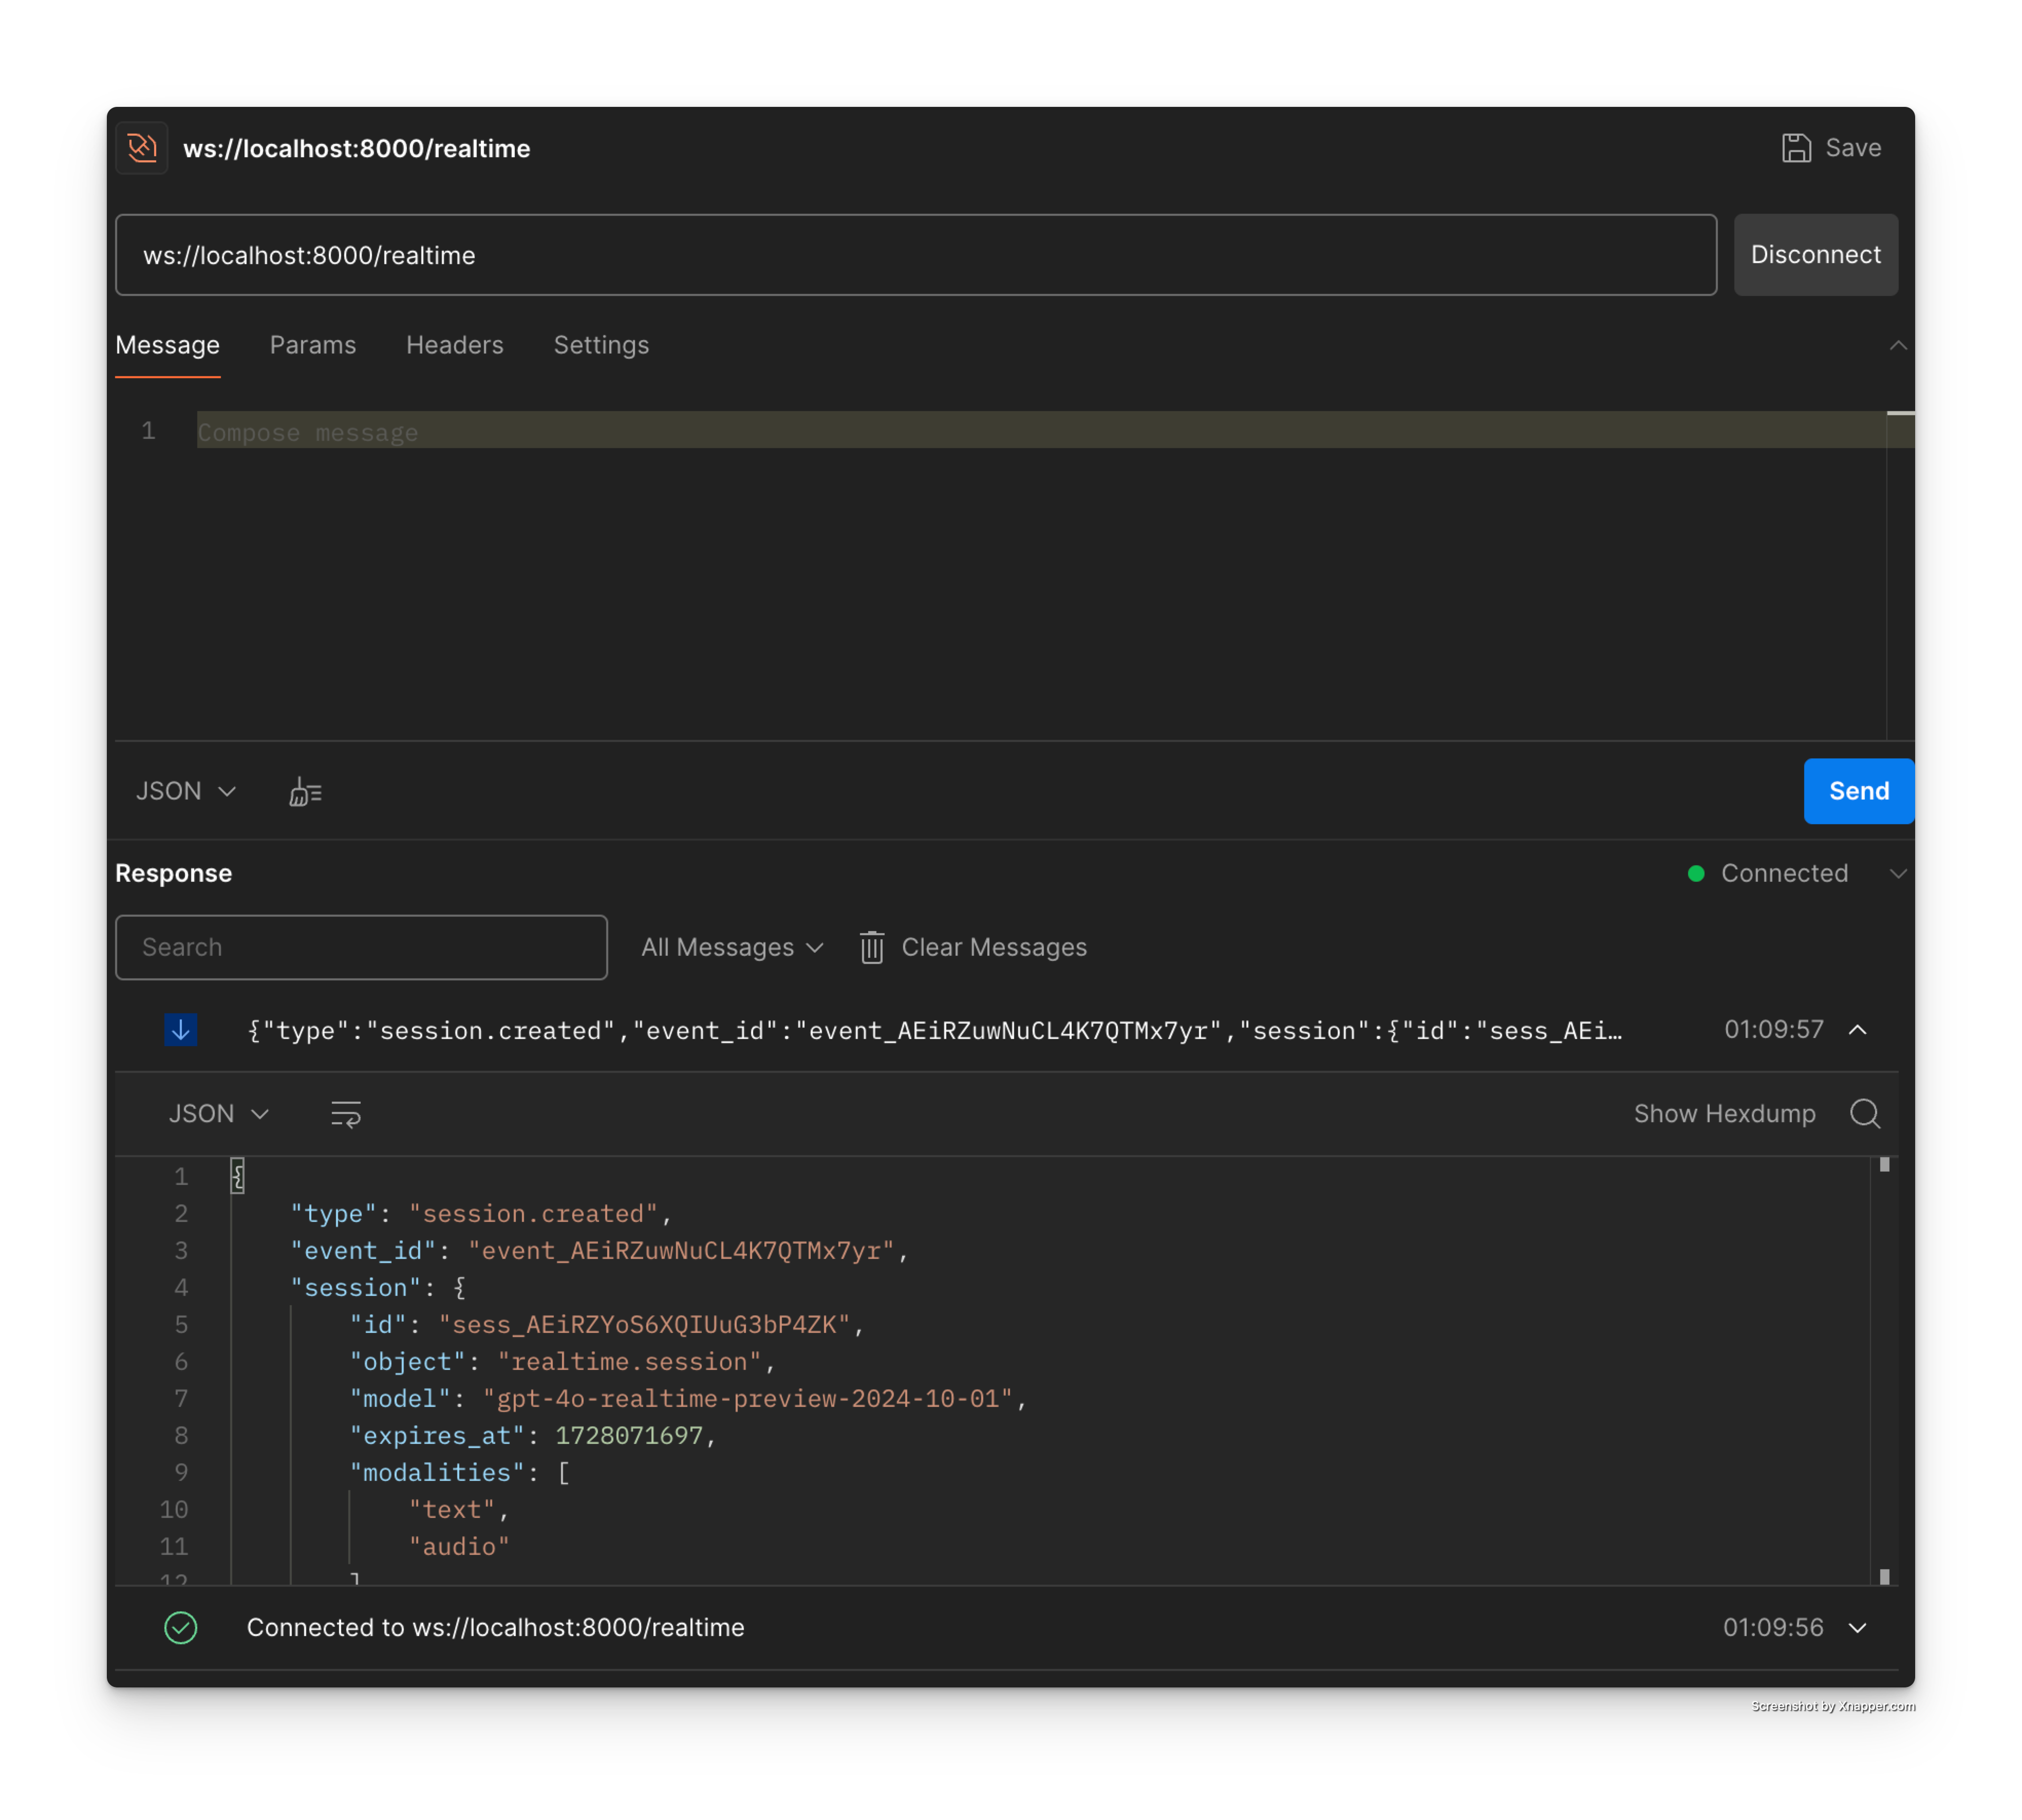Open the response viewer JSON format dropdown
This screenshot has height=1820, width=2022.
pos(219,1114)
